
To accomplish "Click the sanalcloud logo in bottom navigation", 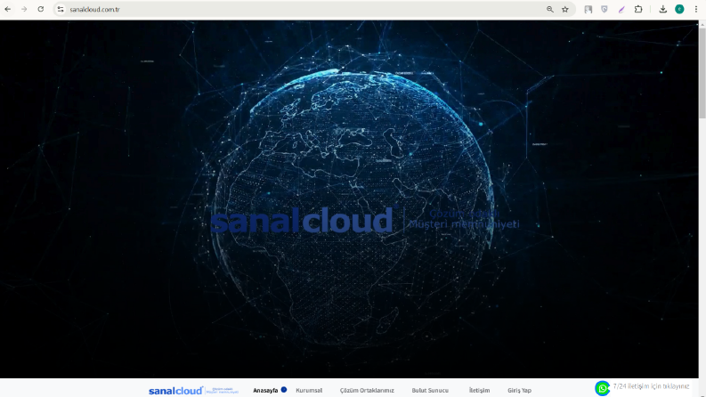I will [x=193, y=390].
